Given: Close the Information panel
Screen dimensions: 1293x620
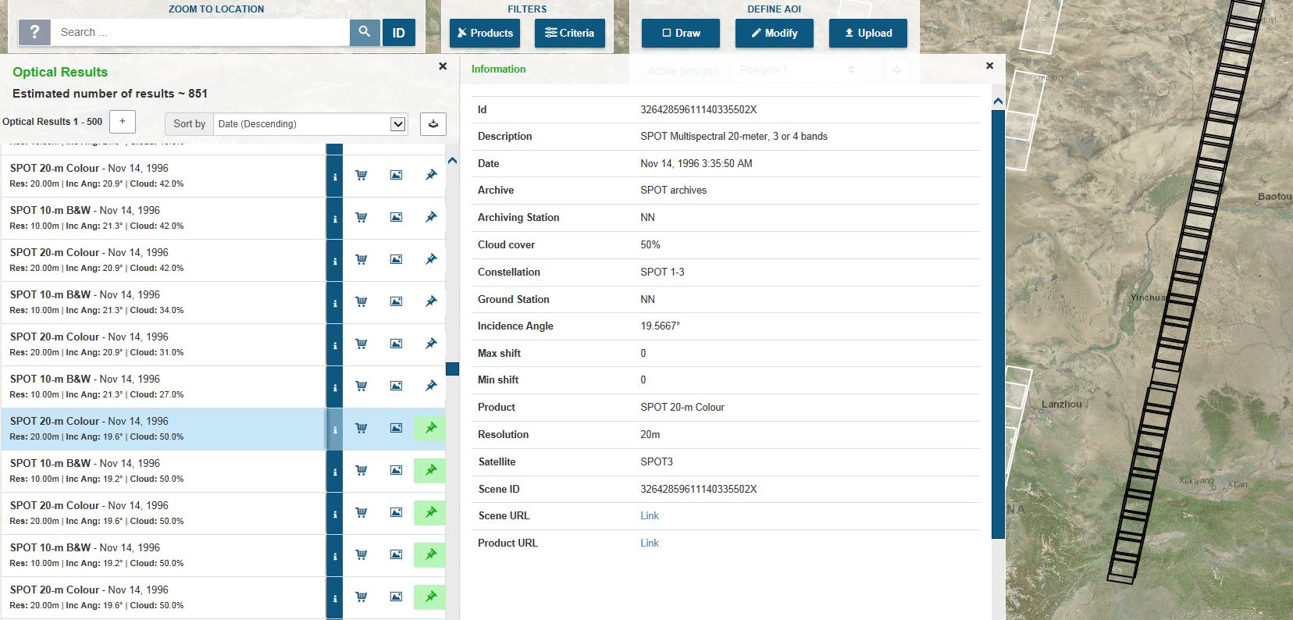Looking at the screenshot, I should tap(989, 66).
